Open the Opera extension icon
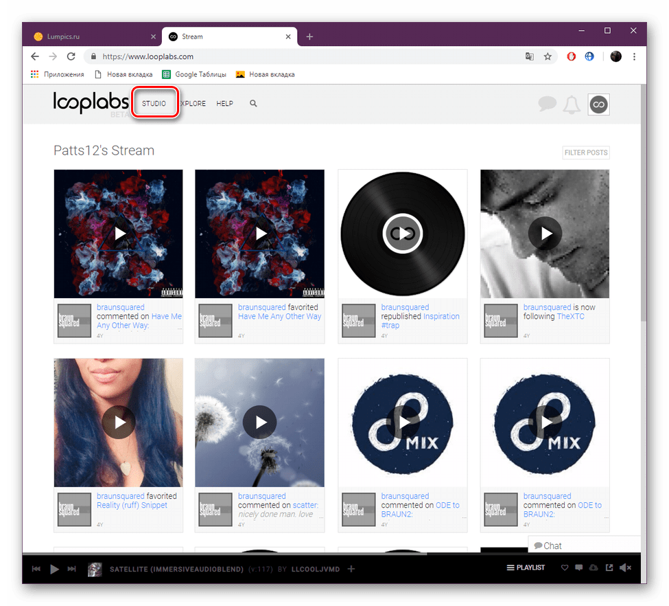This screenshot has height=606, width=669. (x=572, y=56)
